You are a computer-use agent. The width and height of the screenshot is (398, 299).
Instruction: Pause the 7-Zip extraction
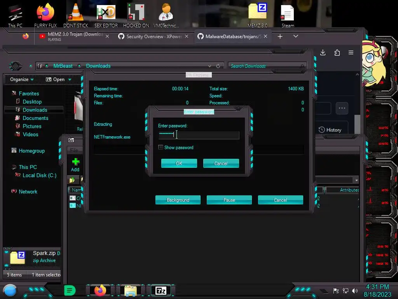tap(229, 200)
